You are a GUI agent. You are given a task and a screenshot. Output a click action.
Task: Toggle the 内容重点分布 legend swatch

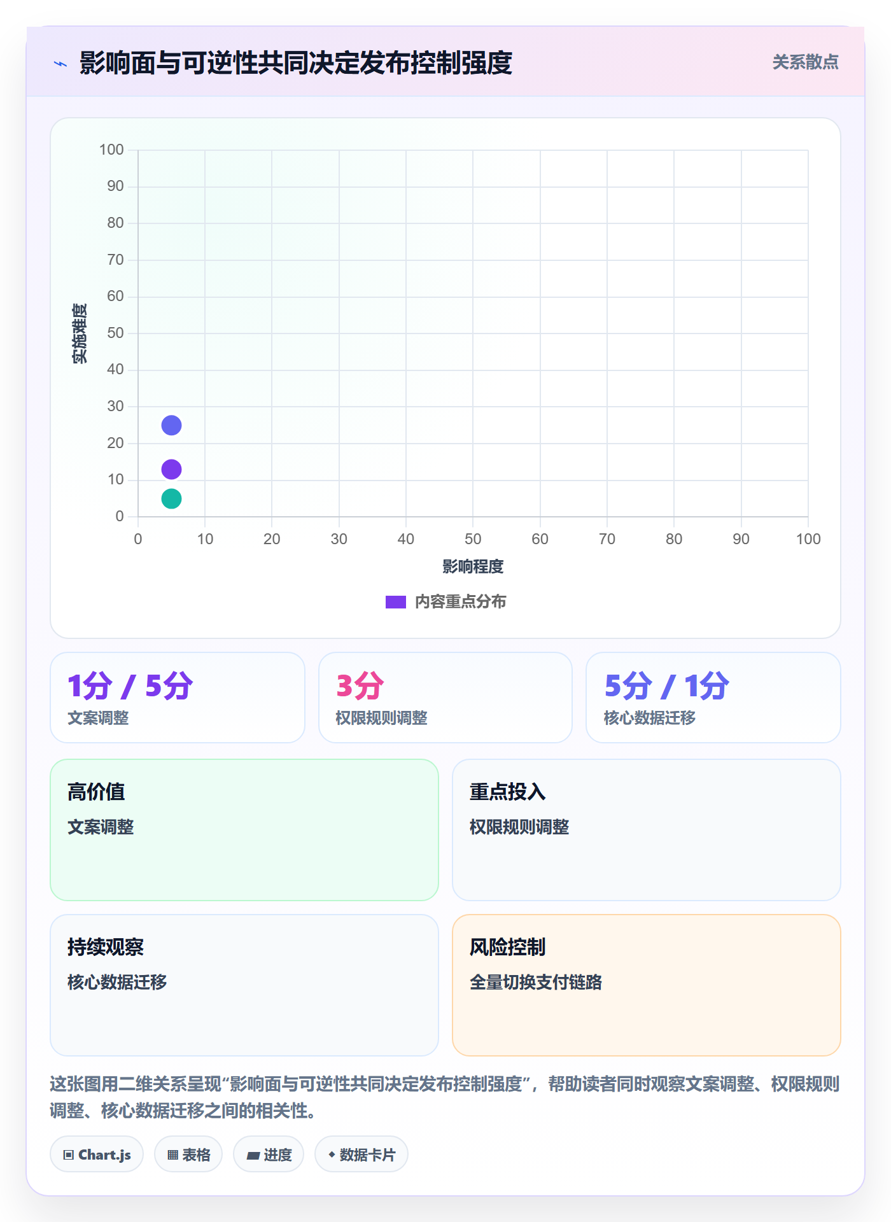[x=395, y=602]
